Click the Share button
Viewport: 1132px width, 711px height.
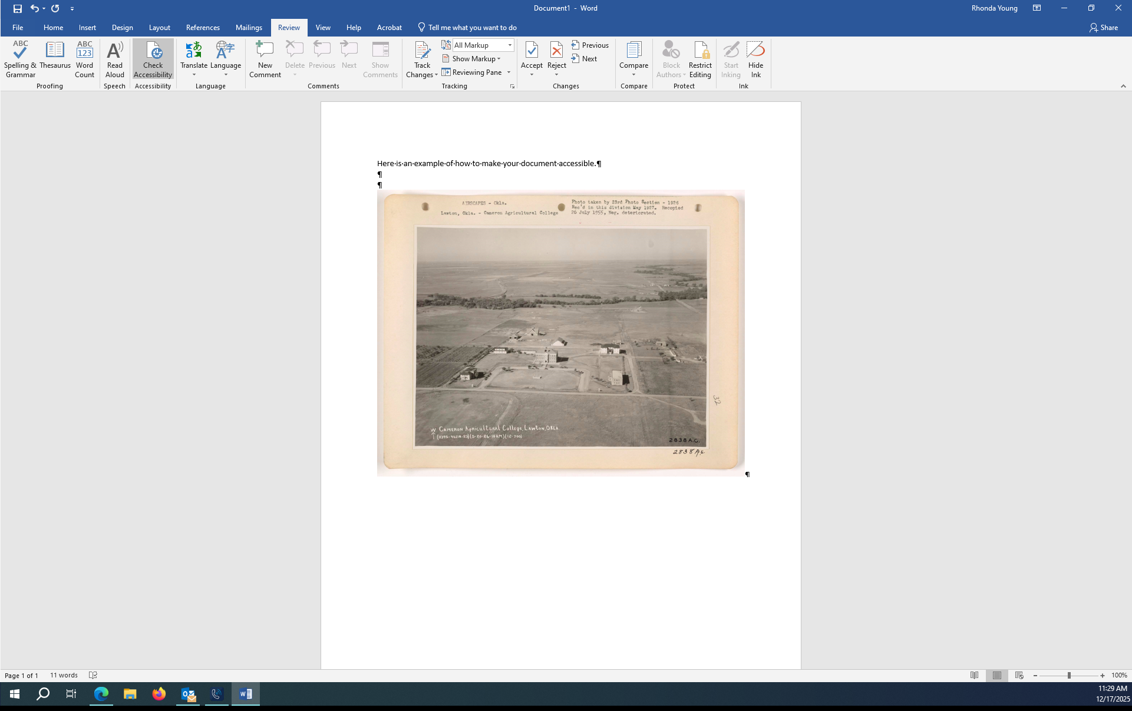(1103, 28)
